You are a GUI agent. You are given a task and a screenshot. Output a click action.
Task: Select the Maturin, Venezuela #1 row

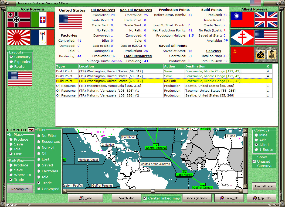coord(164,91)
